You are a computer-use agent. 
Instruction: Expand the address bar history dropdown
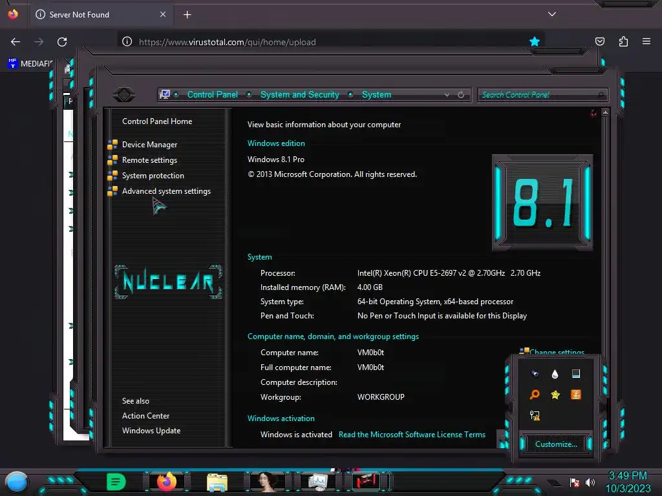[447, 95]
